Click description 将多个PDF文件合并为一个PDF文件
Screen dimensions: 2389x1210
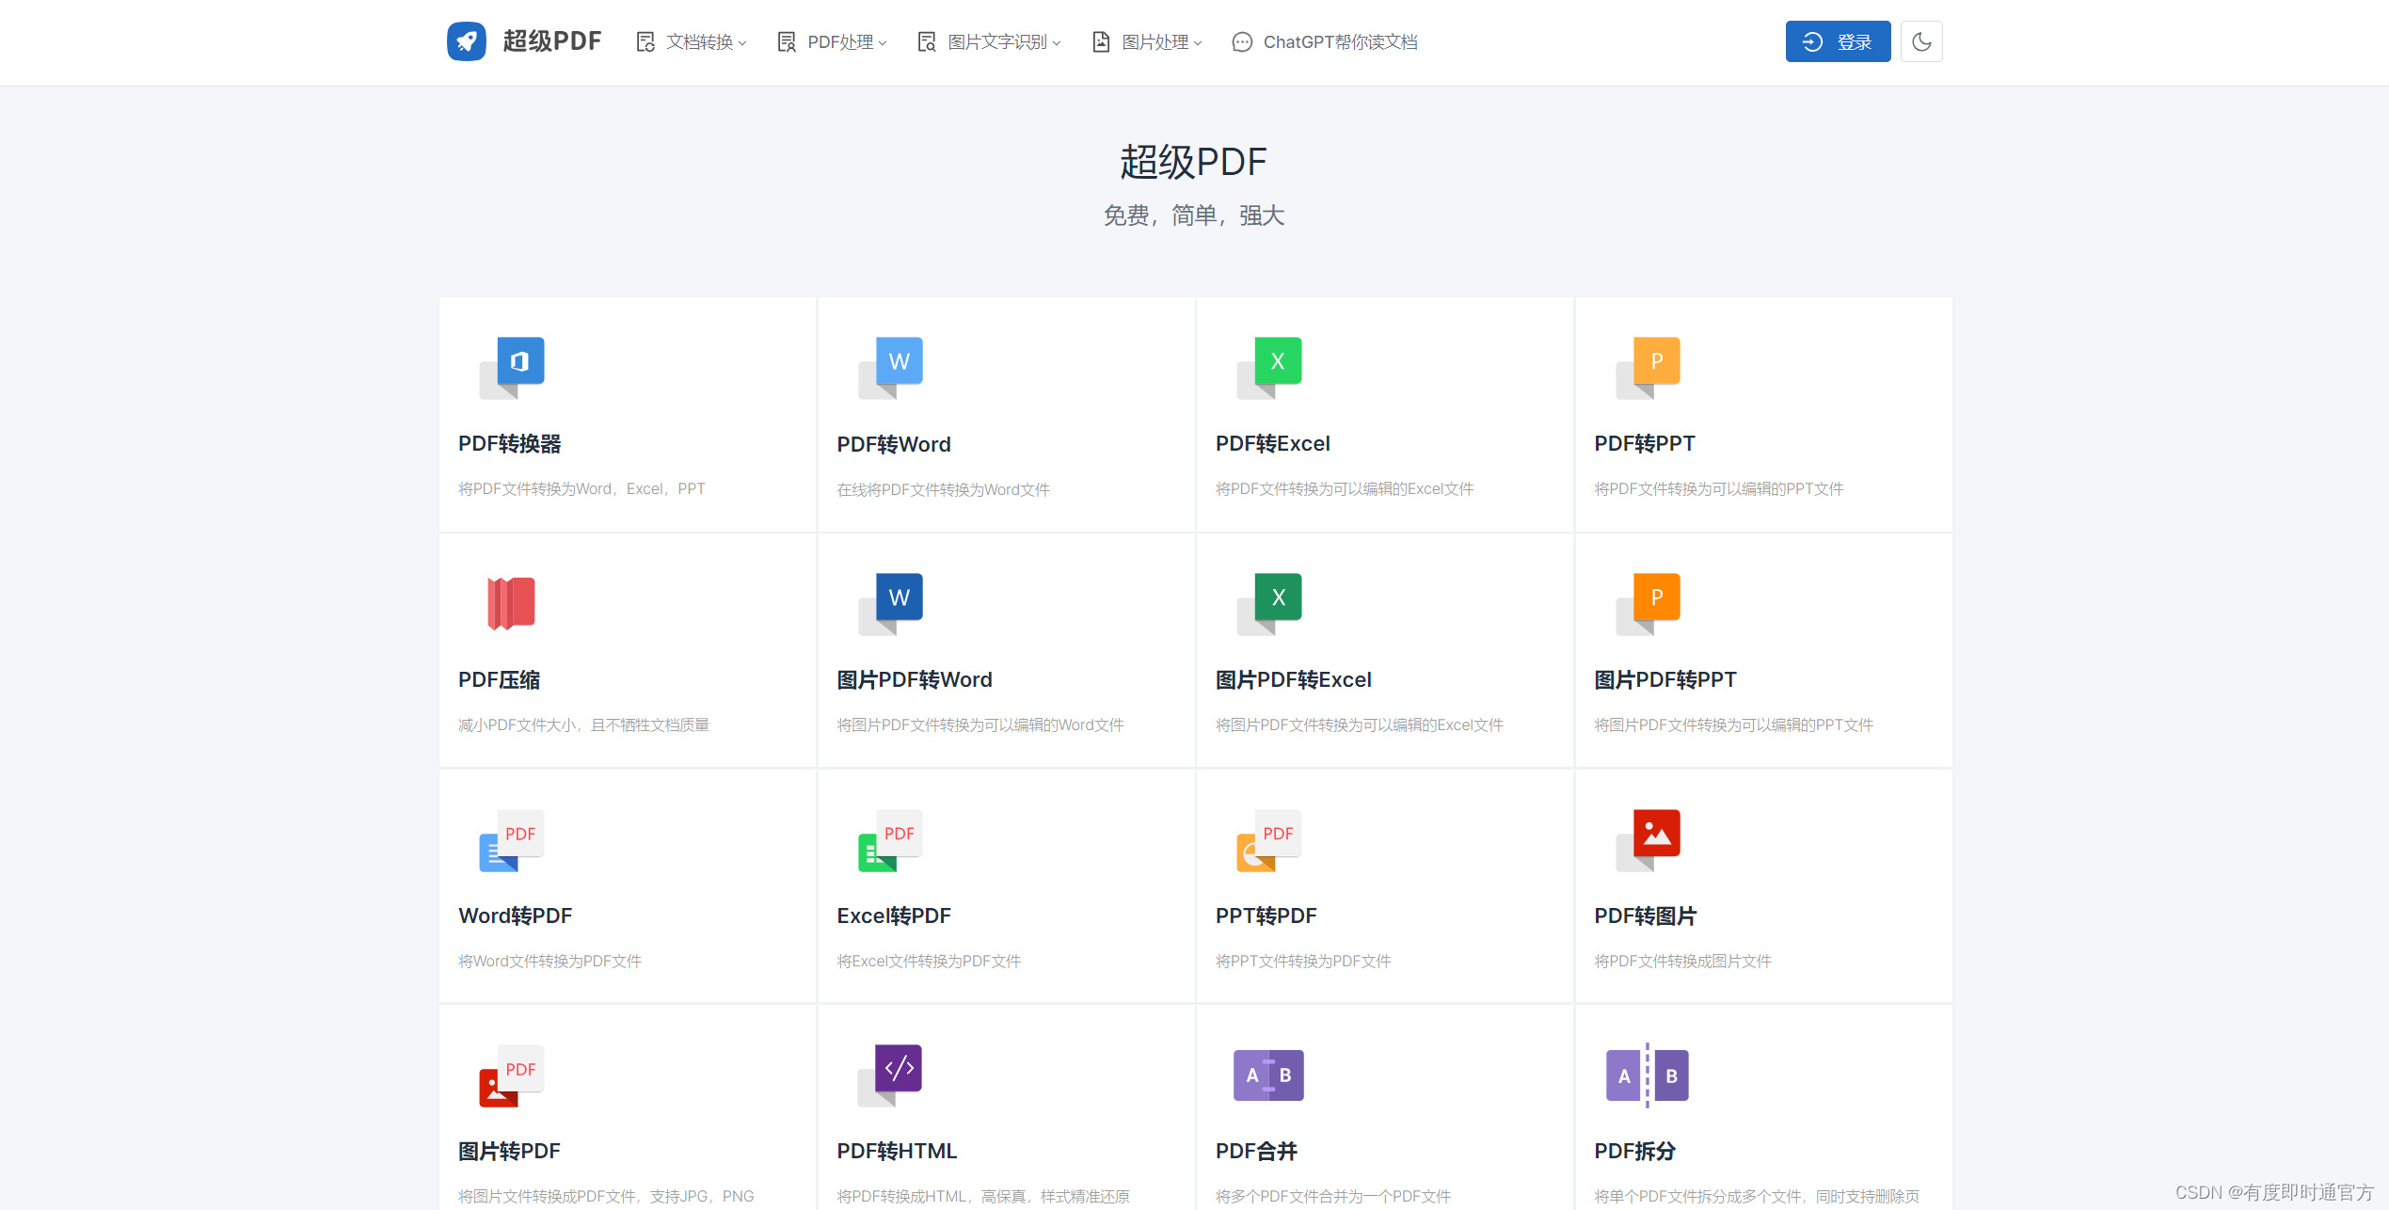pos(1333,1197)
